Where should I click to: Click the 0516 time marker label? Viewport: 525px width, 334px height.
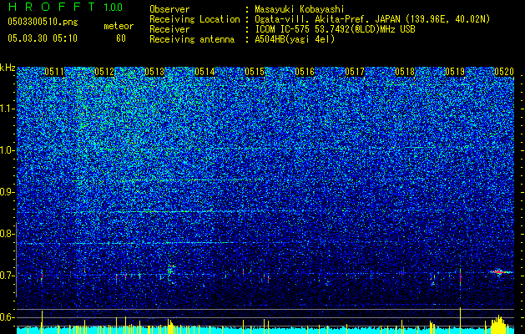tap(305, 72)
